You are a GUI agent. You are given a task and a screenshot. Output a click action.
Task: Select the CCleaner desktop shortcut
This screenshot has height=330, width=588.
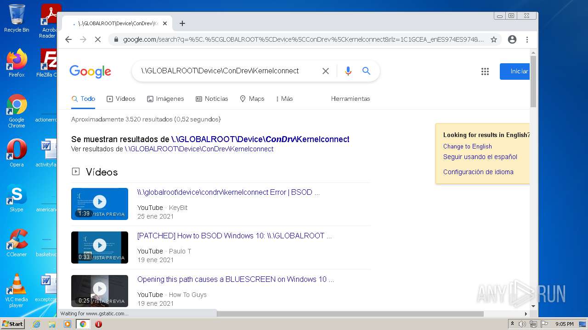pyautogui.click(x=17, y=243)
